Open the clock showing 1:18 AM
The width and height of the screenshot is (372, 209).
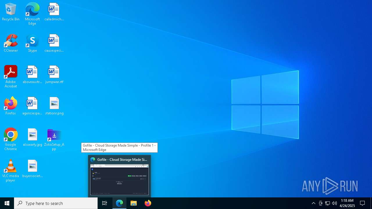click(347, 203)
